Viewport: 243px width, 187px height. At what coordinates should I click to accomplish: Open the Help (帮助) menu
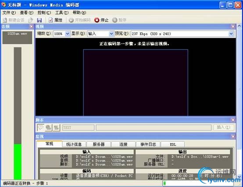coord(79,13)
